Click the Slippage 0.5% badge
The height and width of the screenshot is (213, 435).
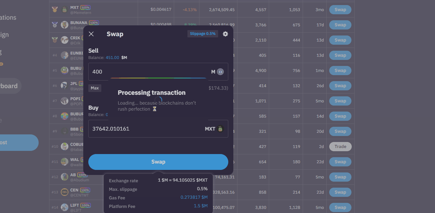coord(203,34)
